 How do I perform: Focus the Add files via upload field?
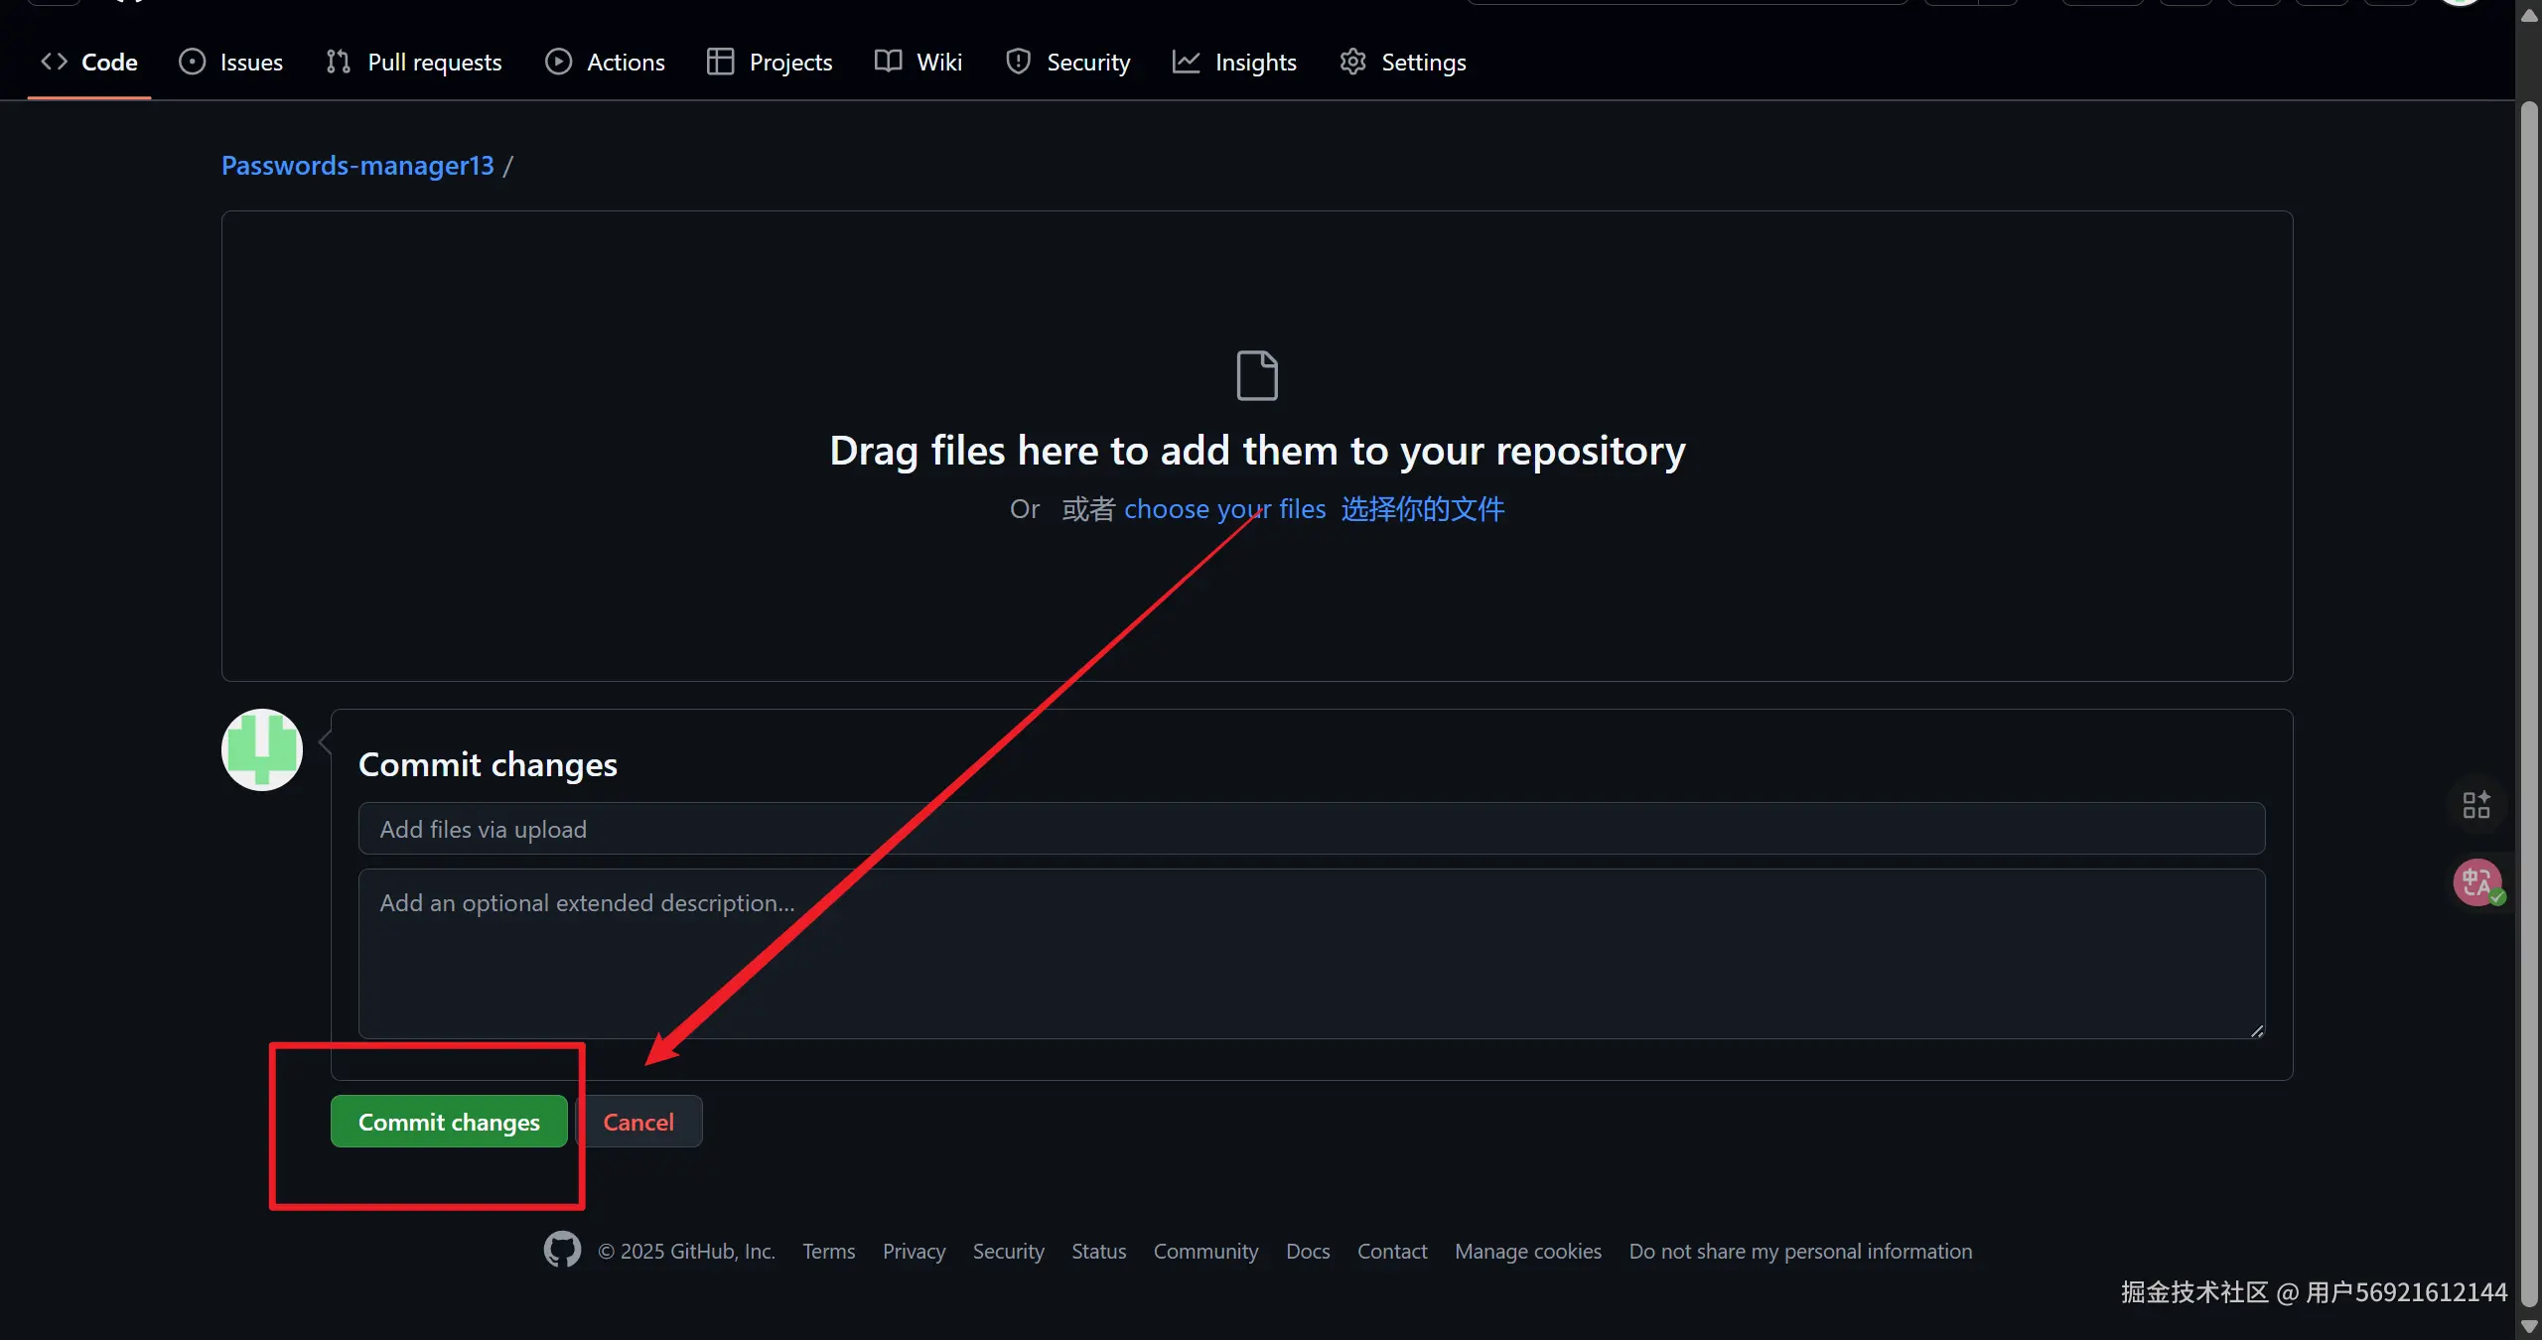click(1311, 829)
